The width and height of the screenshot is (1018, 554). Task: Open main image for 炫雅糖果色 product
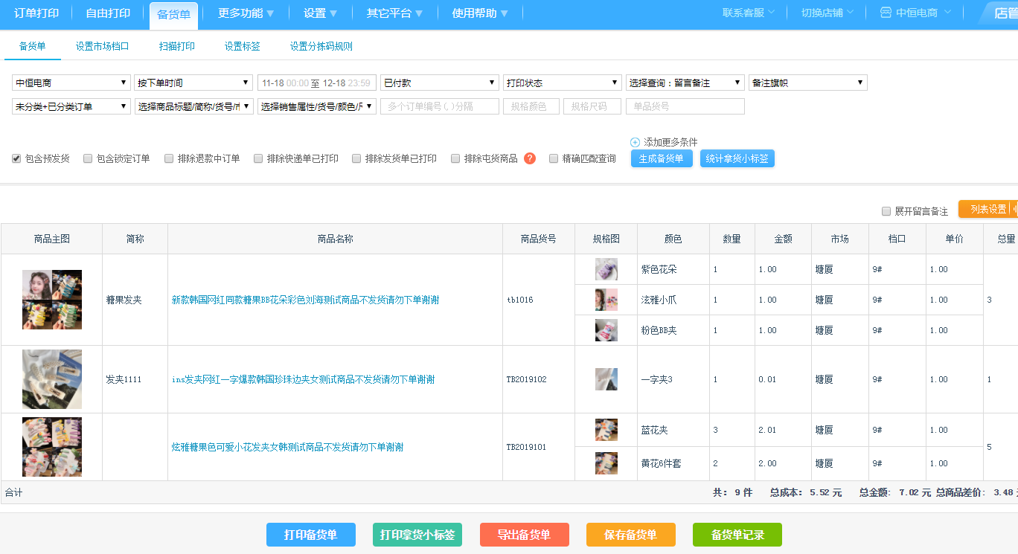click(52, 447)
